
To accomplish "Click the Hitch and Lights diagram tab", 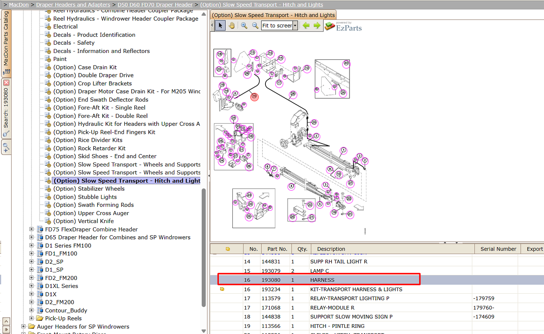I will (273, 15).
